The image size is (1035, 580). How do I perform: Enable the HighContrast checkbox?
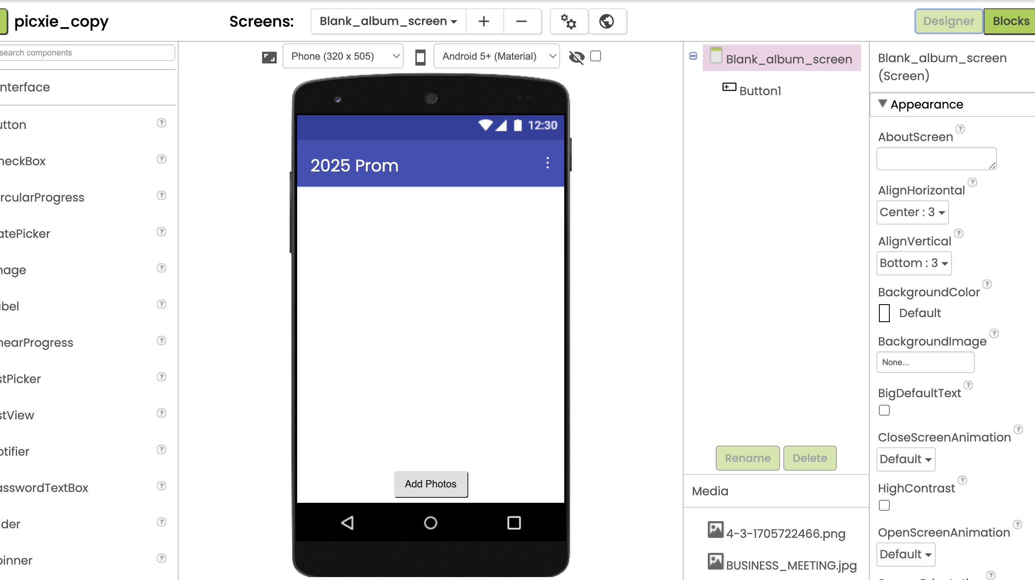click(x=884, y=506)
